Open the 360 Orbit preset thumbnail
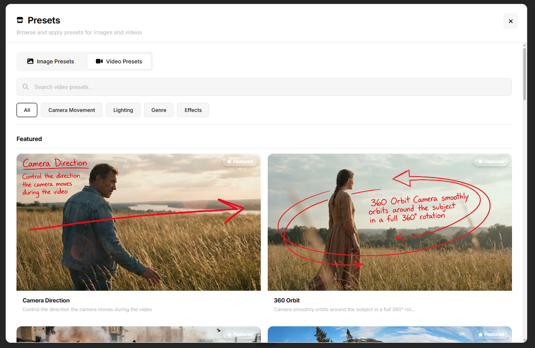Viewport: 535px width, 348px height. (390, 222)
